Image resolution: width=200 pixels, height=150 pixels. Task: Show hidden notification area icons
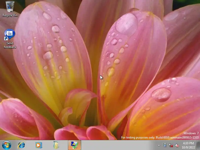[x=159, y=145]
